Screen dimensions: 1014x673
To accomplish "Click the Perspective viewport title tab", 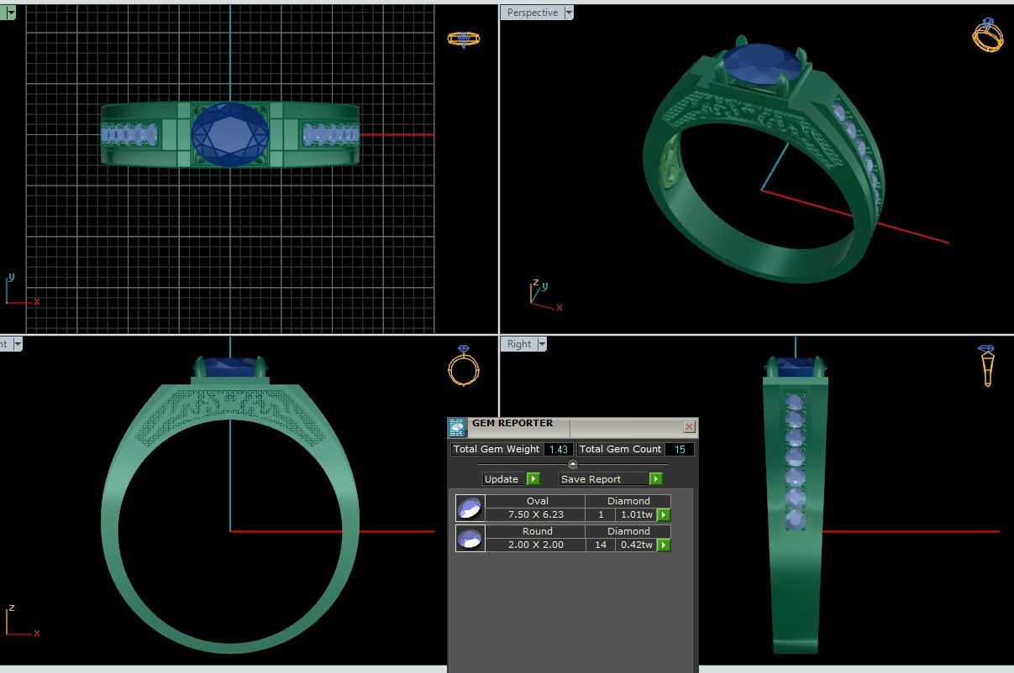I will 532,13.
